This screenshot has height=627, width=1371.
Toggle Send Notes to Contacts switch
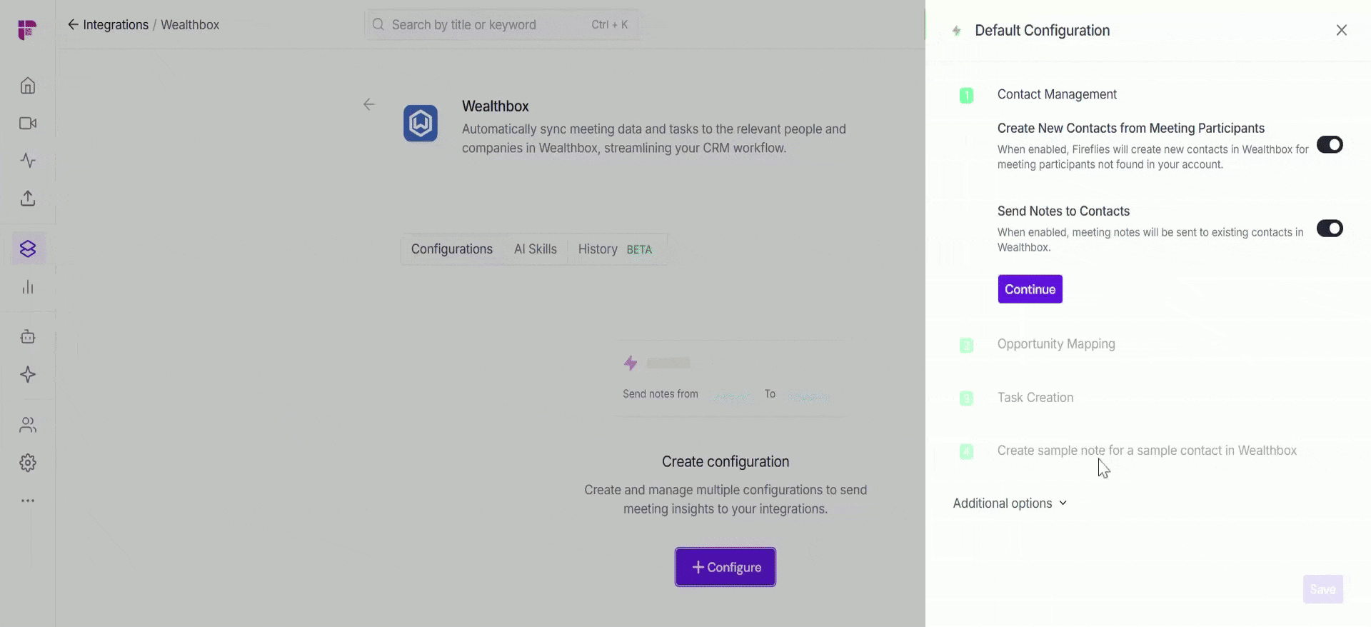click(x=1330, y=229)
